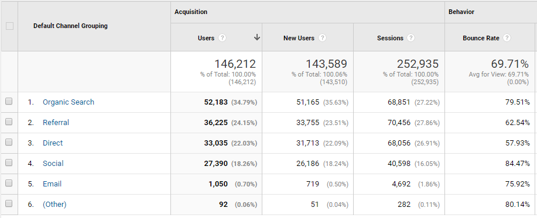Open the Referral channel link

tap(56, 122)
